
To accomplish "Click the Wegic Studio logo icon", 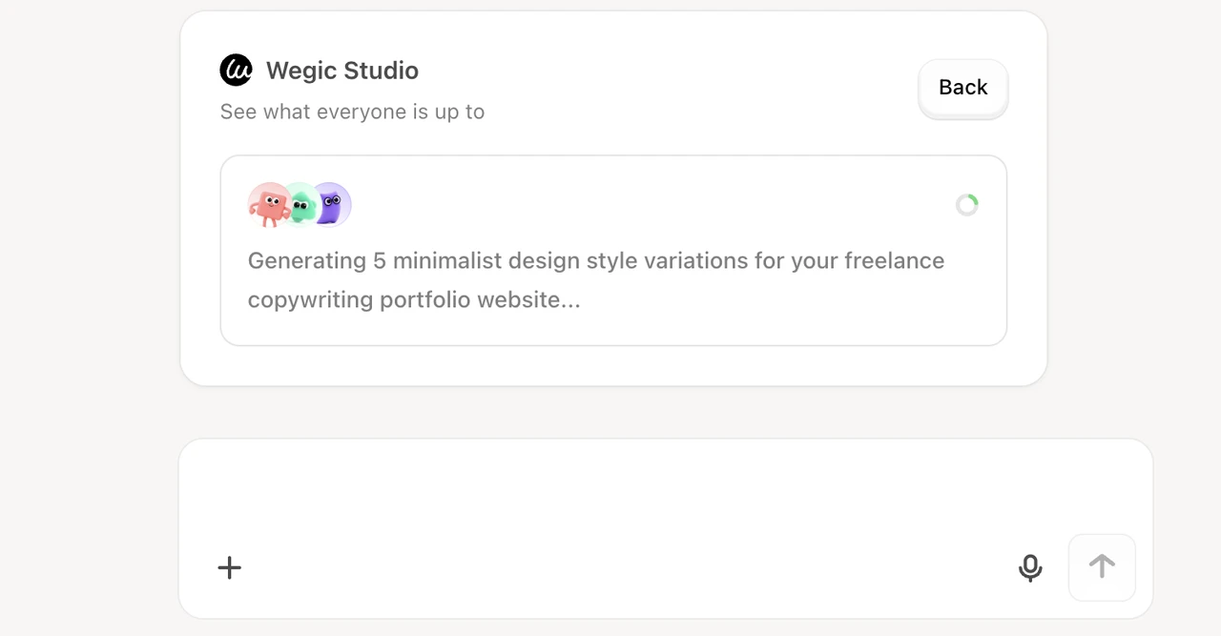I will click(236, 70).
